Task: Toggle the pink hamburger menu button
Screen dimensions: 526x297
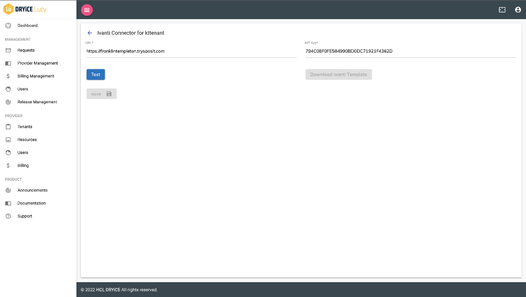Action: 87,10
